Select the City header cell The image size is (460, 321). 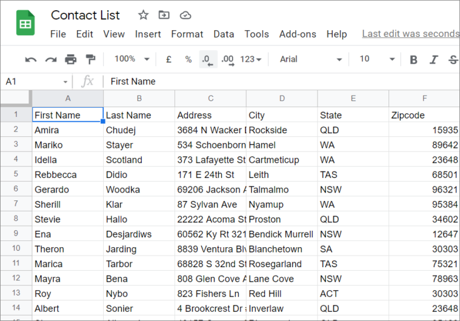282,115
